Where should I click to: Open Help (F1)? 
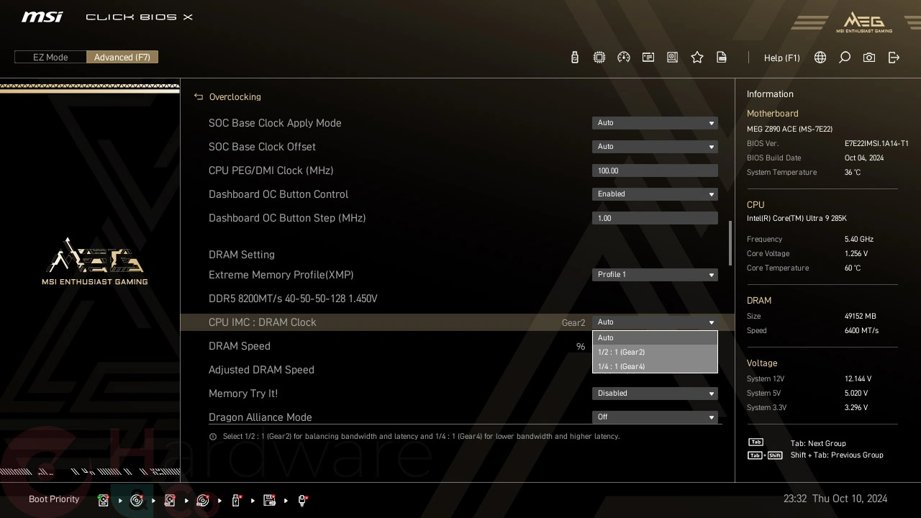pyautogui.click(x=781, y=58)
